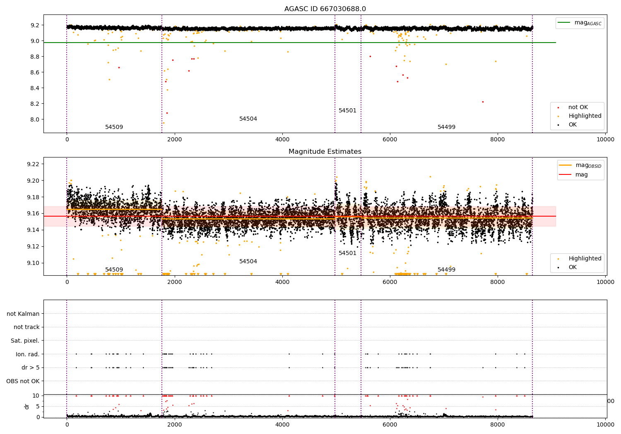Screen dimensions: 621x434
Task: Click obsid label 54501 in top plot
Action: click(x=347, y=110)
